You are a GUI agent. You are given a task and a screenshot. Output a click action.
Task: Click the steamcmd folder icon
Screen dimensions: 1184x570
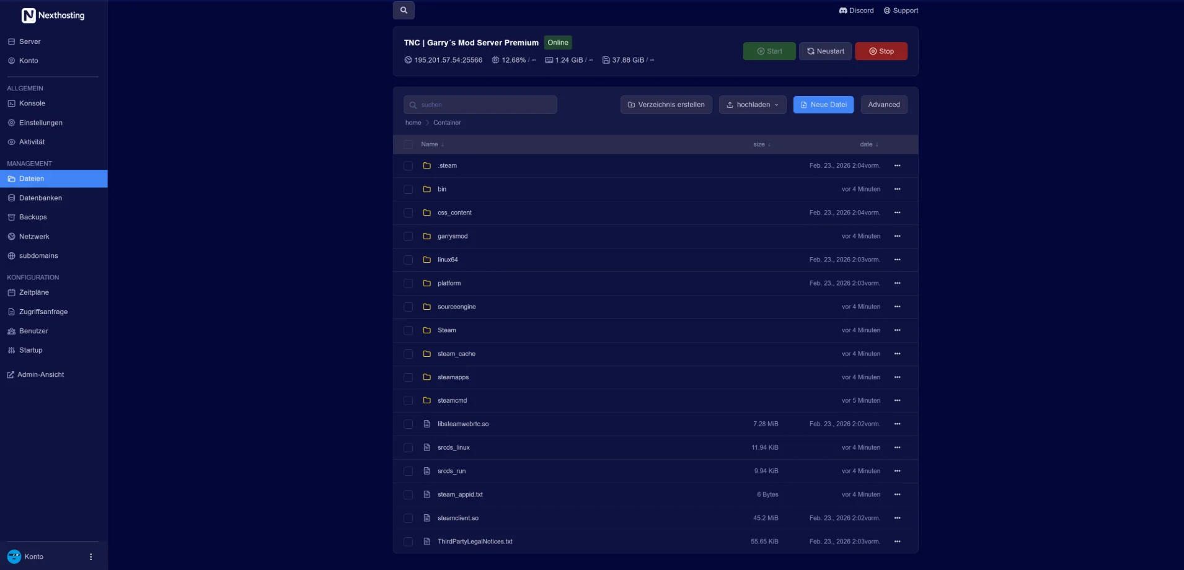pos(426,401)
